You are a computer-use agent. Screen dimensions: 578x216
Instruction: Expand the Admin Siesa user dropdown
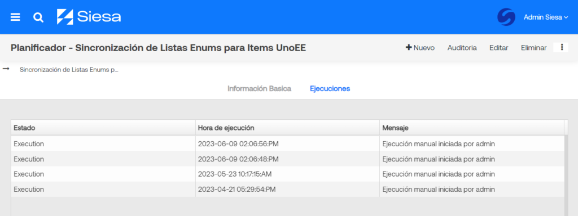pyautogui.click(x=546, y=17)
